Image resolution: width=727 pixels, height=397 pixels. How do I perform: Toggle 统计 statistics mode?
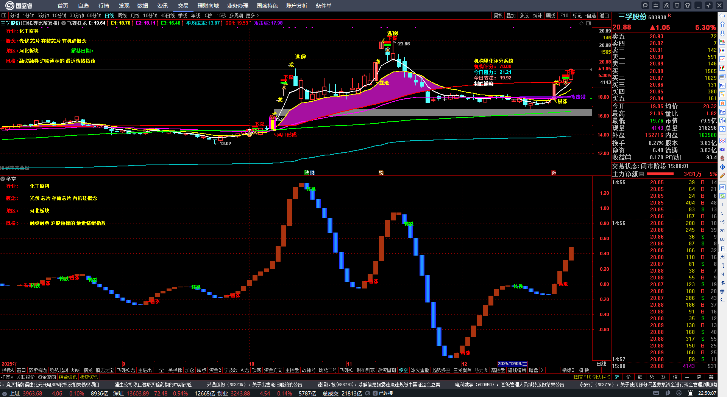pos(537,16)
